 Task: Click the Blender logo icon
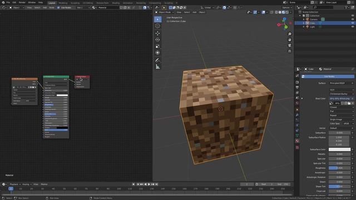pyautogui.click(x=3, y=2)
